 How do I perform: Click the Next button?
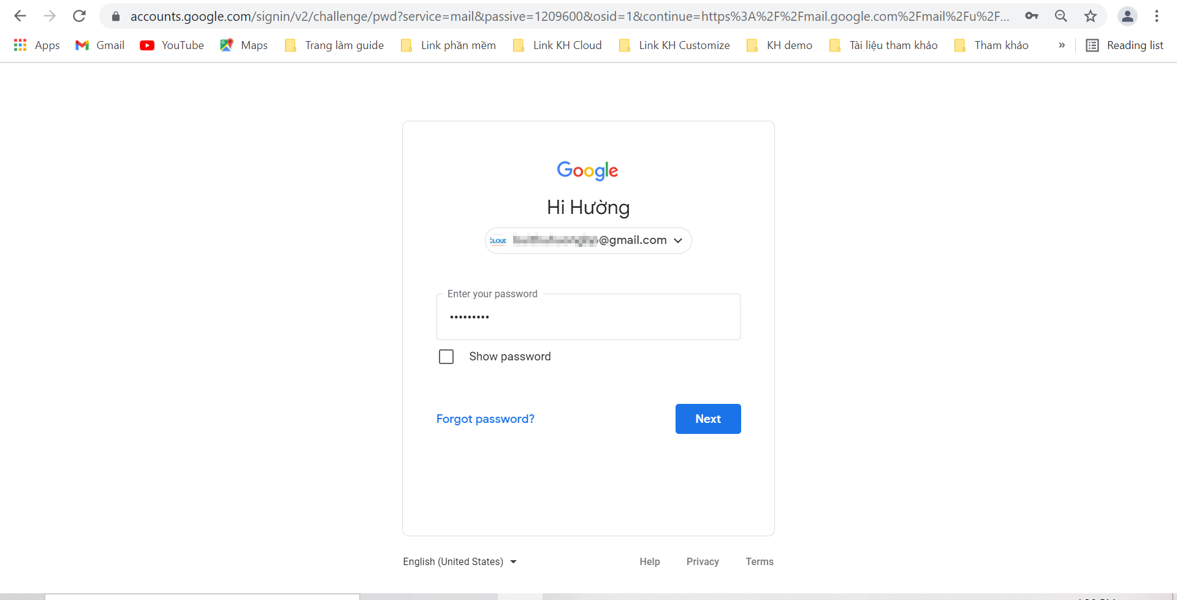click(x=708, y=419)
